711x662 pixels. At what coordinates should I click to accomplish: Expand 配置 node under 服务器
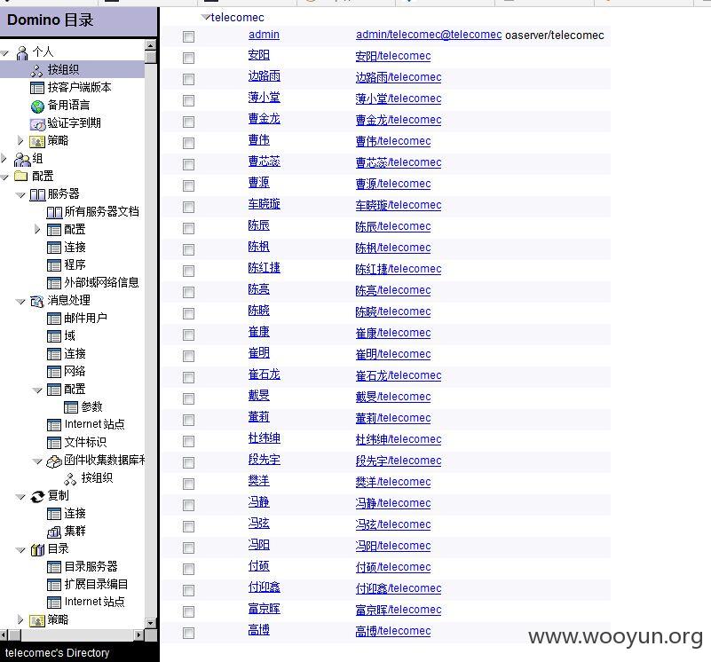tap(37, 229)
